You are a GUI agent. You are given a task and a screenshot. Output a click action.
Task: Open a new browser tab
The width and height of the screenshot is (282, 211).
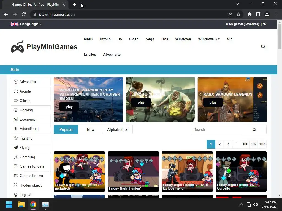click(x=74, y=5)
